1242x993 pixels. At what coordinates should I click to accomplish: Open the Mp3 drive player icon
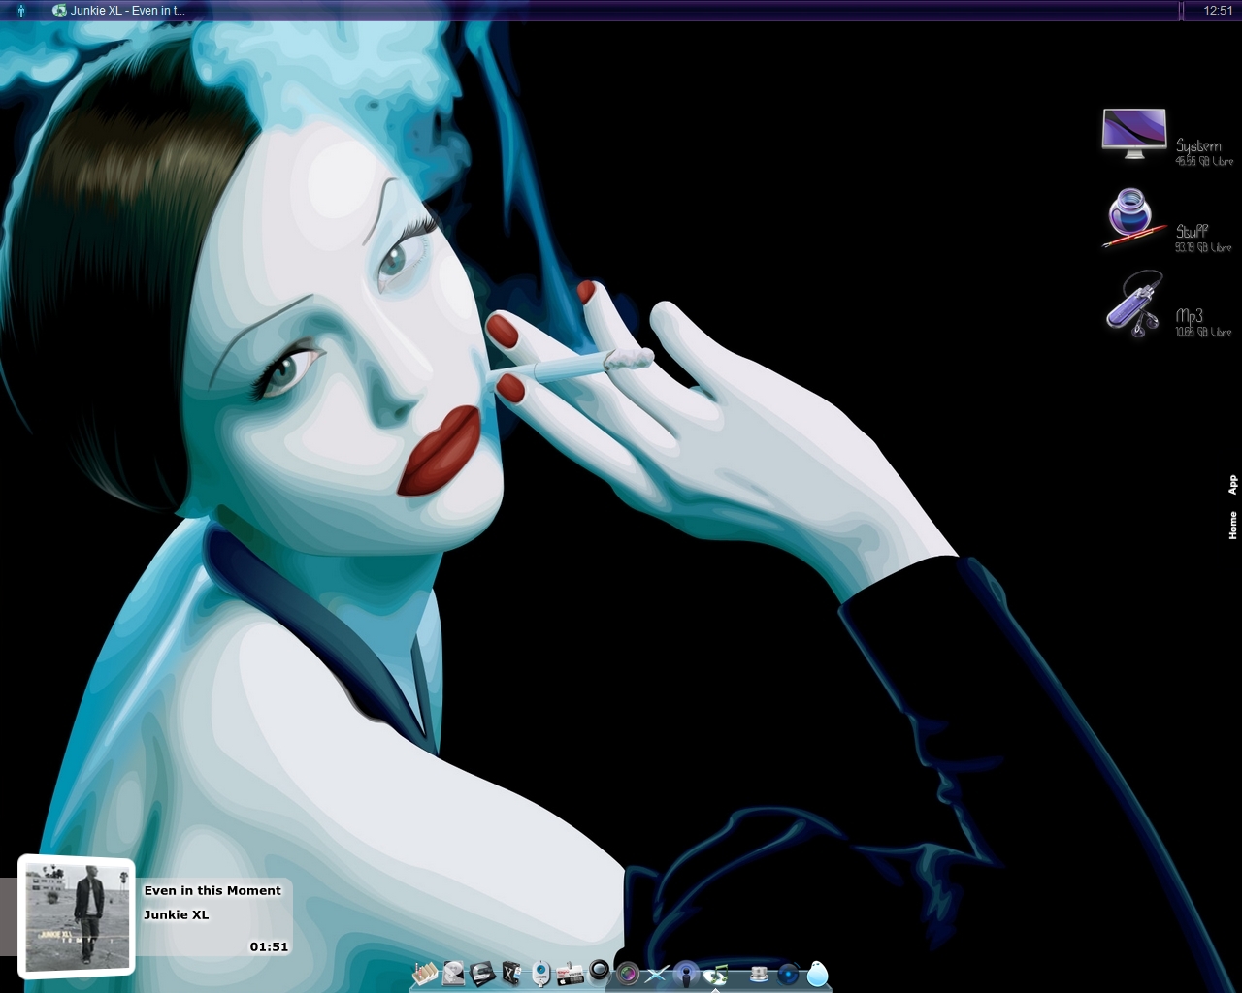[x=1134, y=304]
